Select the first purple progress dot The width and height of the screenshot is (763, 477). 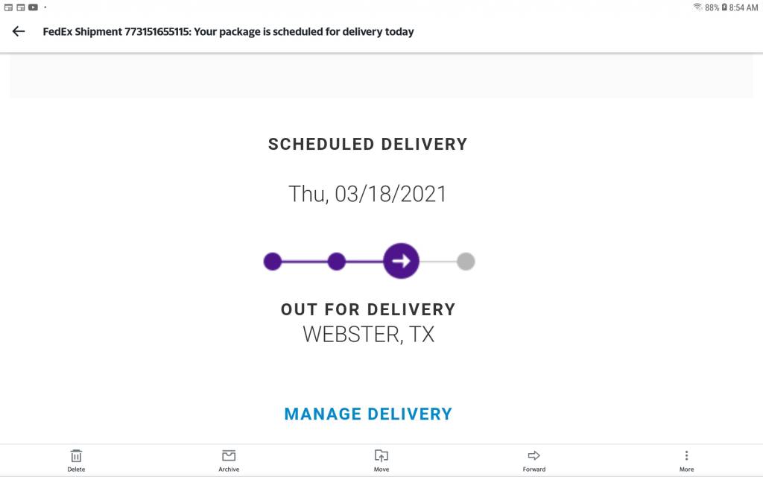point(273,262)
